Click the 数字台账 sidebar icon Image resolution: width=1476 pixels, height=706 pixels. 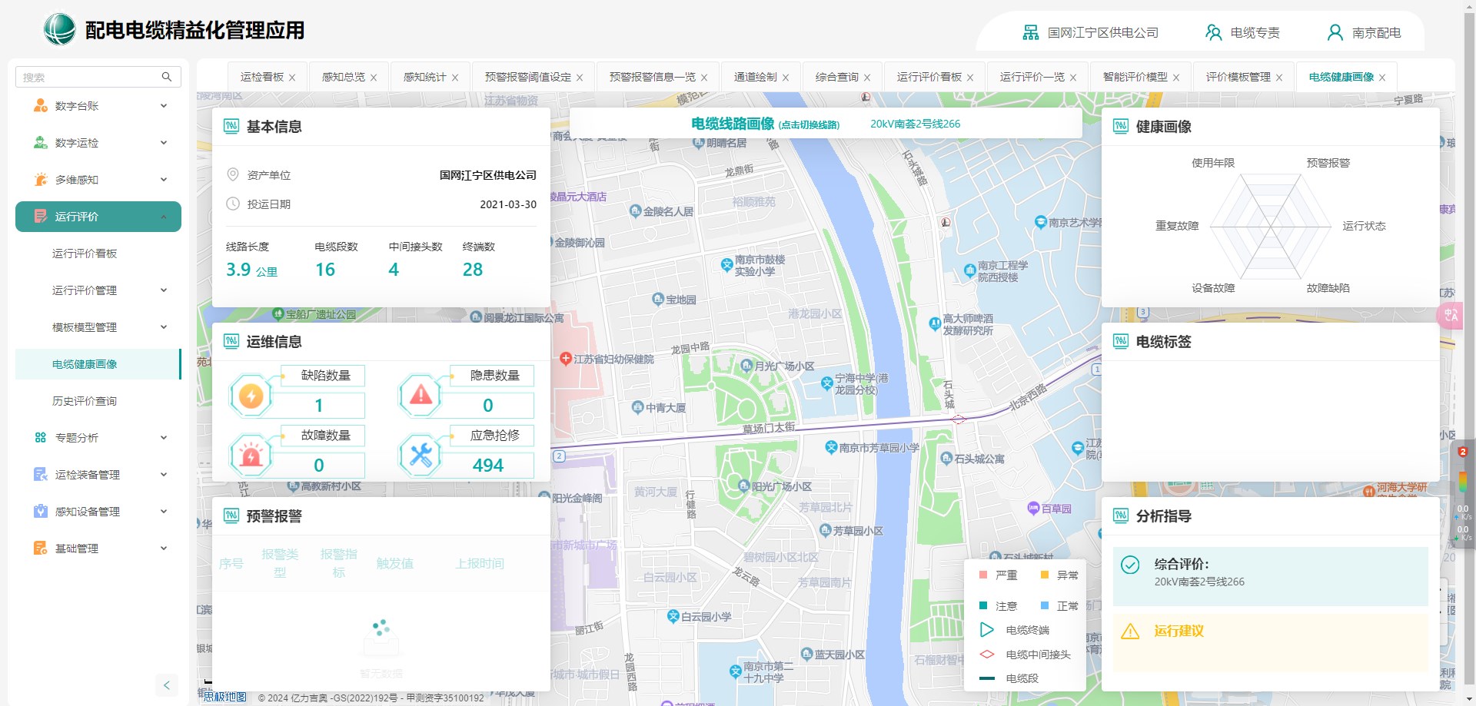(x=41, y=105)
